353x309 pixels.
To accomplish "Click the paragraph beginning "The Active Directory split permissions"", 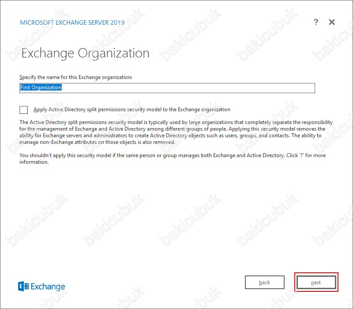I will pos(176,132).
